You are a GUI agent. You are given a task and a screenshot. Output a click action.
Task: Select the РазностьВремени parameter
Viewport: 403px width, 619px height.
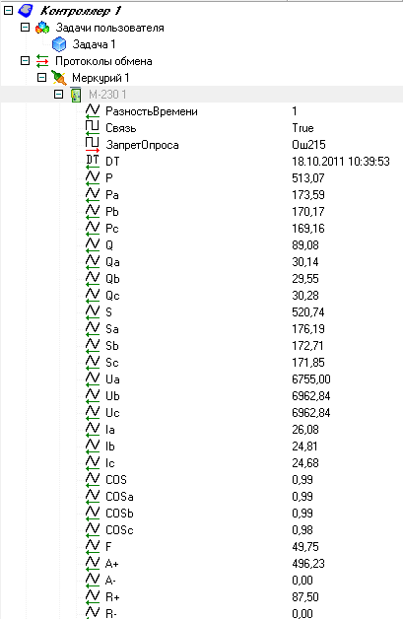pos(152,111)
